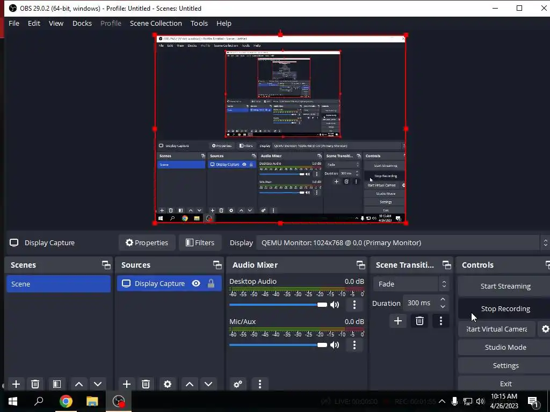Open Mic/Aux three-dot options
The height and width of the screenshot is (412, 550).
click(354, 345)
